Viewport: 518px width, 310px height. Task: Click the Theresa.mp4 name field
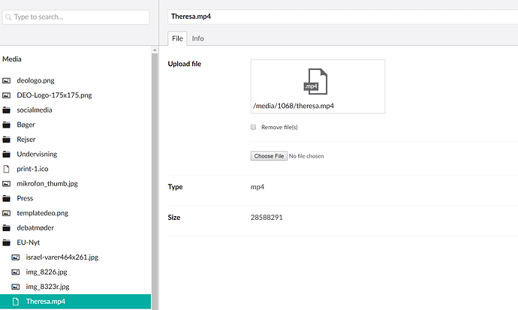pos(342,17)
